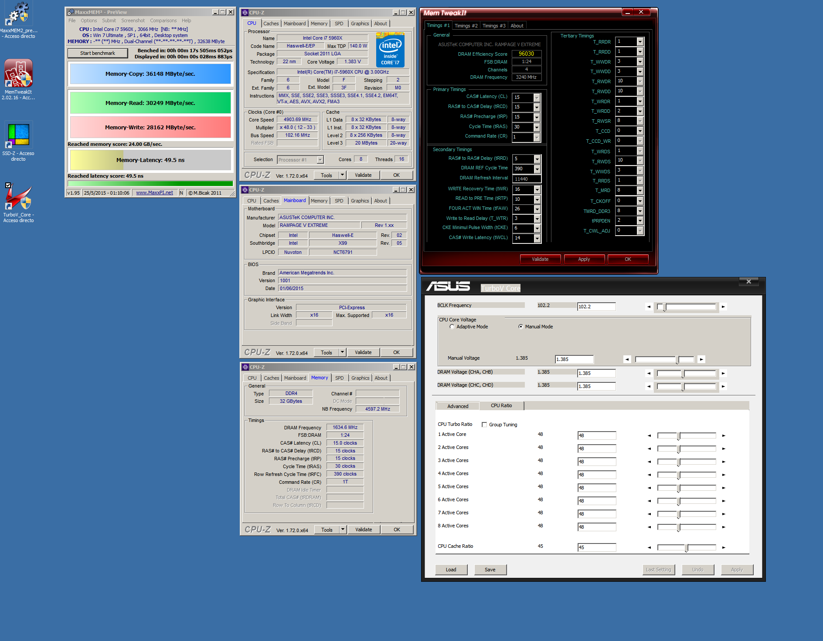Click Save button in TurboV Core
The height and width of the screenshot is (641, 823).
490,570
